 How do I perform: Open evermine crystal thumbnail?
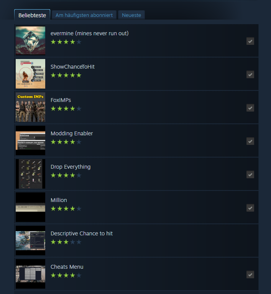tap(30, 41)
